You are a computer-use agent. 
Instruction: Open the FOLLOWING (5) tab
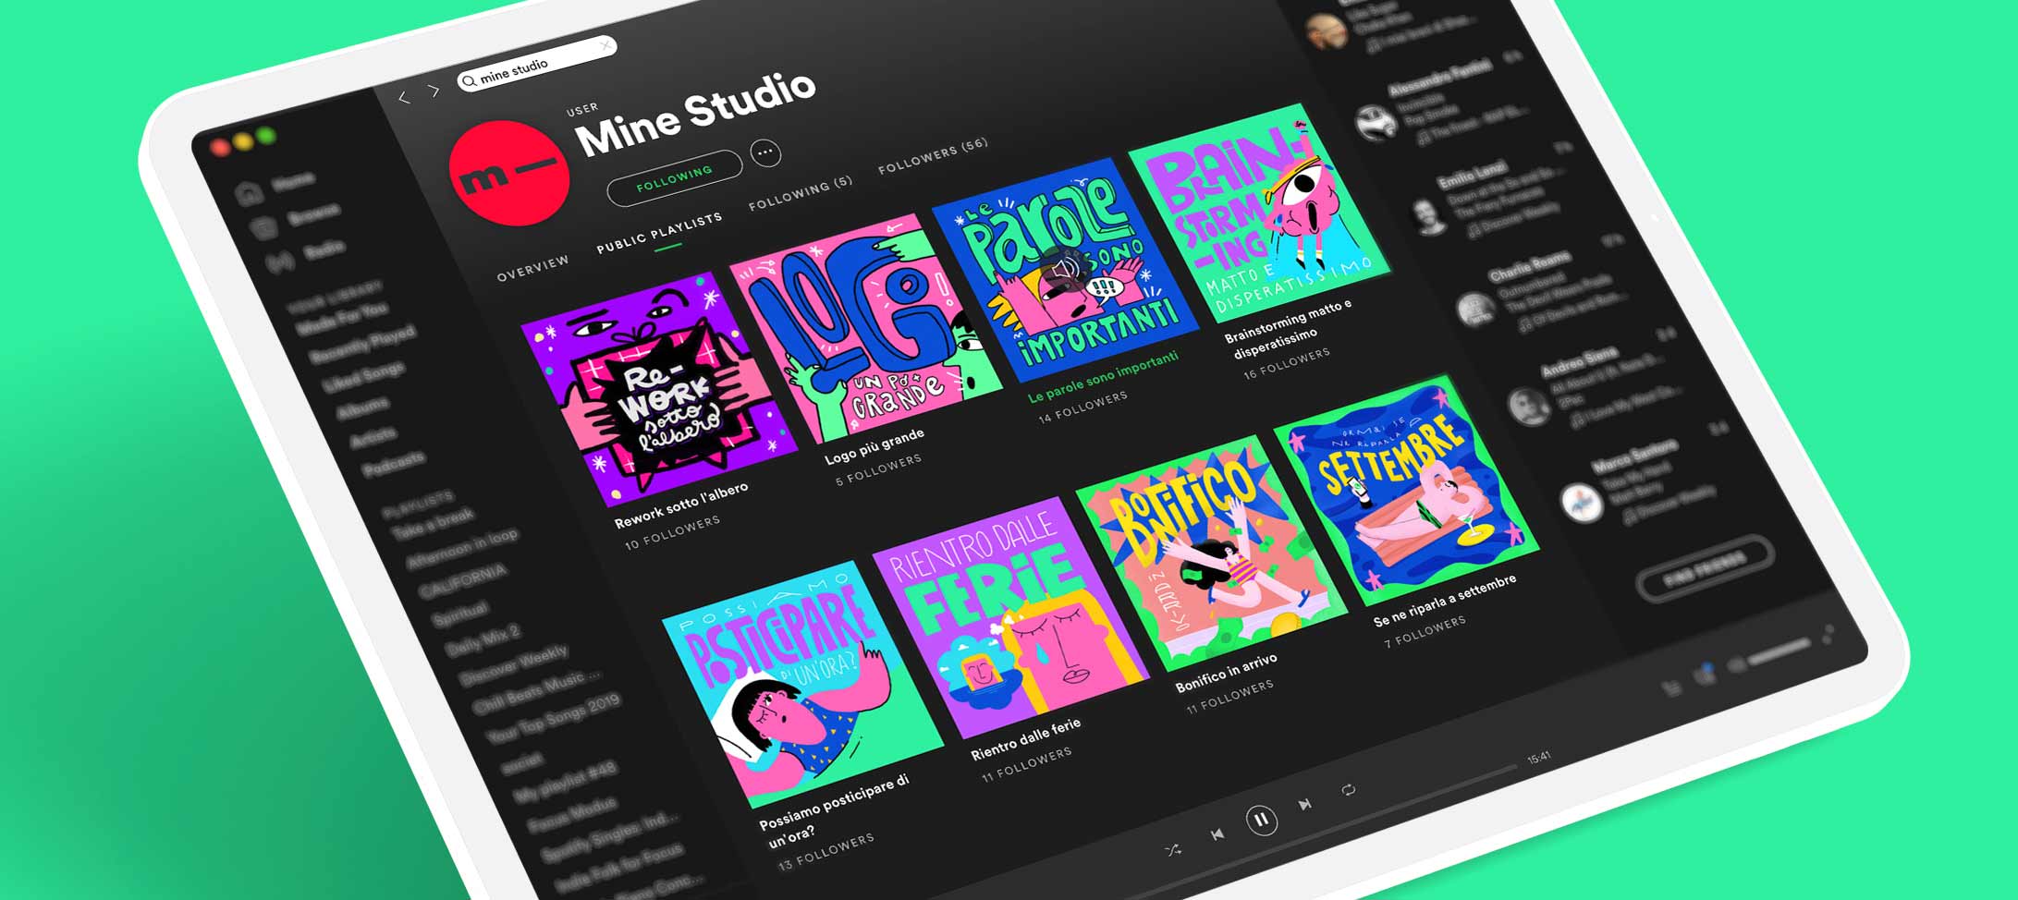tap(801, 194)
